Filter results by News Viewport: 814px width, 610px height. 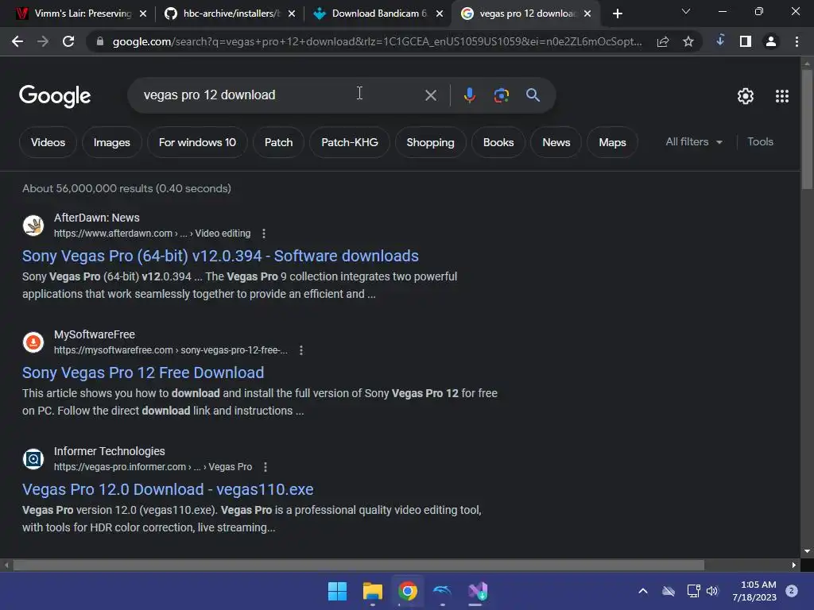(x=556, y=142)
